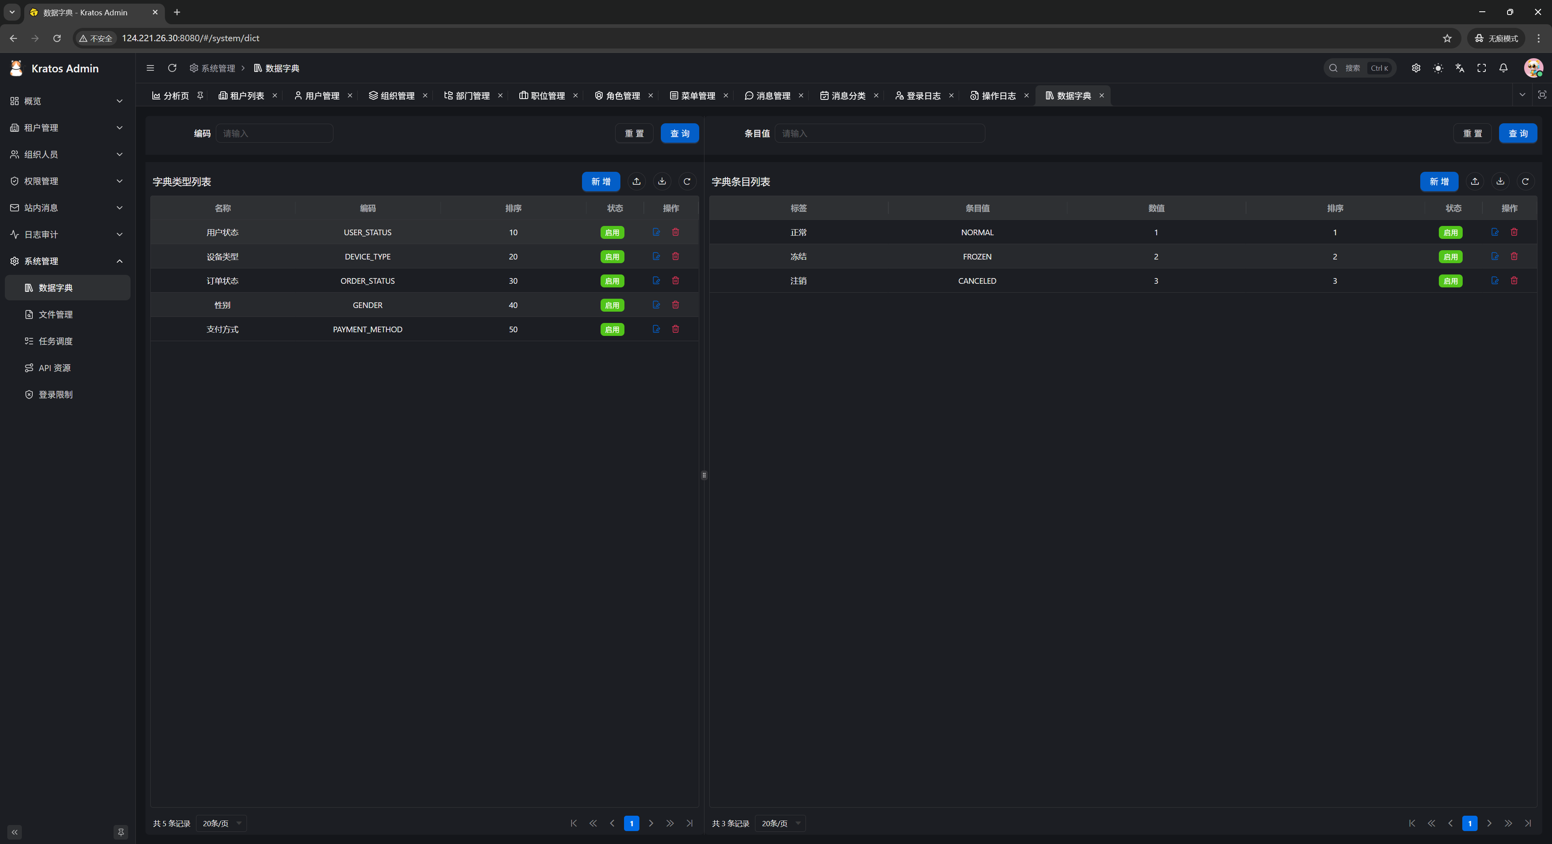Viewport: 1552px width, 844px height.
Task: Open notifications bell
Action: 1503,68
